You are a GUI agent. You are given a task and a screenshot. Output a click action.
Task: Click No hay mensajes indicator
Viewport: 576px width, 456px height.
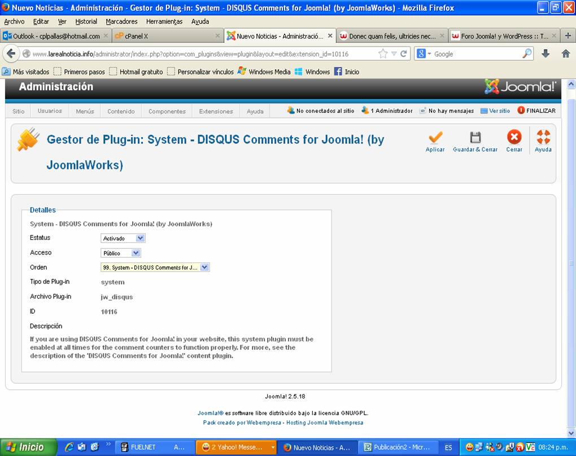click(447, 111)
